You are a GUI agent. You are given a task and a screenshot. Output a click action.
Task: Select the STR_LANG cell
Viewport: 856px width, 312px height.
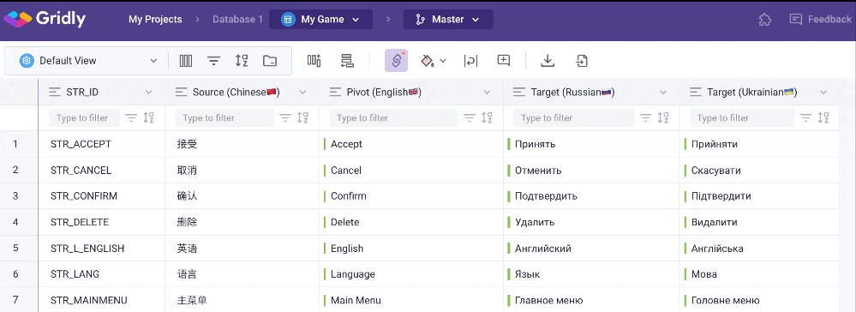(102, 274)
